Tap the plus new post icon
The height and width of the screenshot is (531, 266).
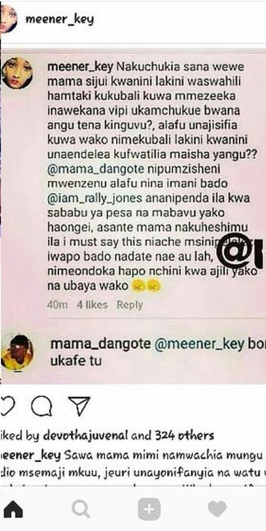[149, 509]
